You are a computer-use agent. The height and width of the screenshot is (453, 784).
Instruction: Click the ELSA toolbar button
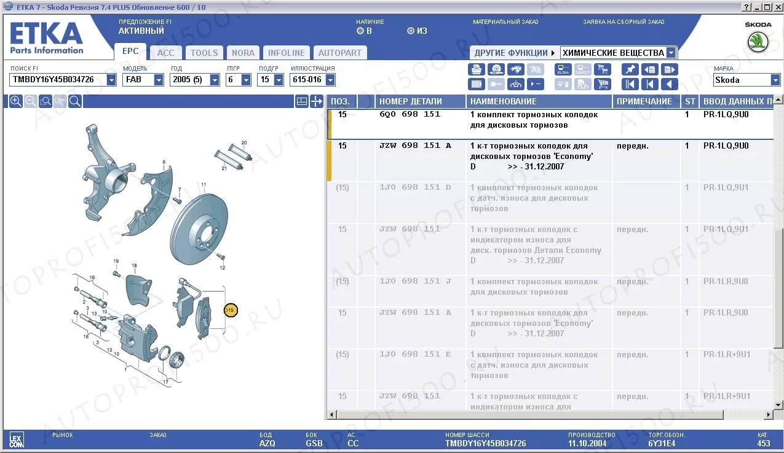pos(563,70)
